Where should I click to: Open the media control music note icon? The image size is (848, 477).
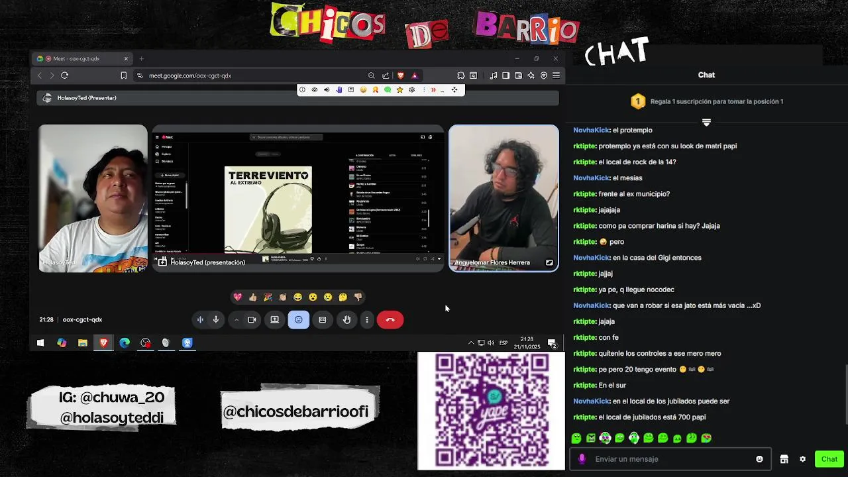coord(494,76)
